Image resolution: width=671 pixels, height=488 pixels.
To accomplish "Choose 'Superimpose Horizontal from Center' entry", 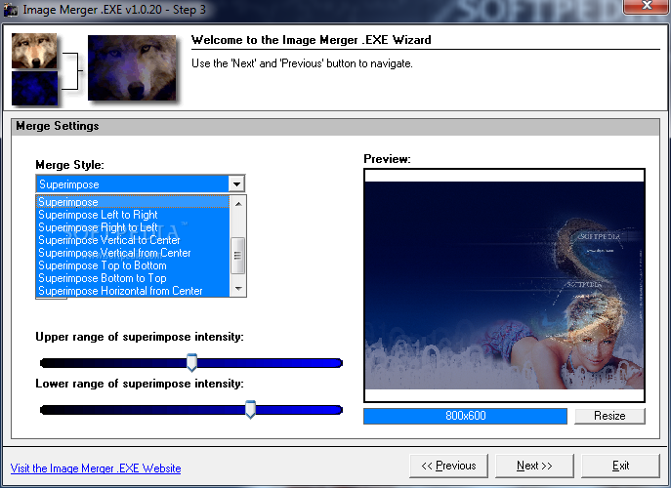I will pyautogui.click(x=133, y=291).
